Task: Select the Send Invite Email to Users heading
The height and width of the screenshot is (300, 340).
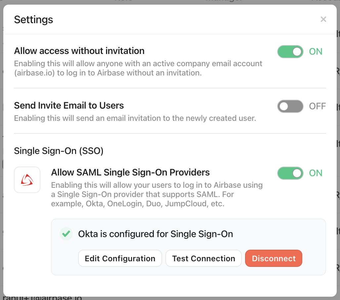Action: pyautogui.click(x=69, y=106)
